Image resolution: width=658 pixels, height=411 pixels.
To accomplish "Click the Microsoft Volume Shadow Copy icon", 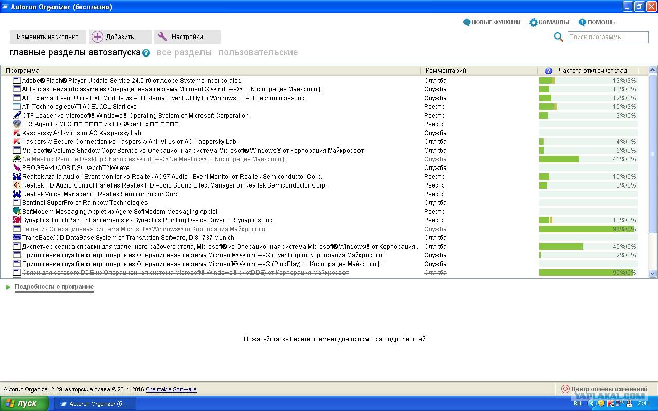I will (x=16, y=151).
